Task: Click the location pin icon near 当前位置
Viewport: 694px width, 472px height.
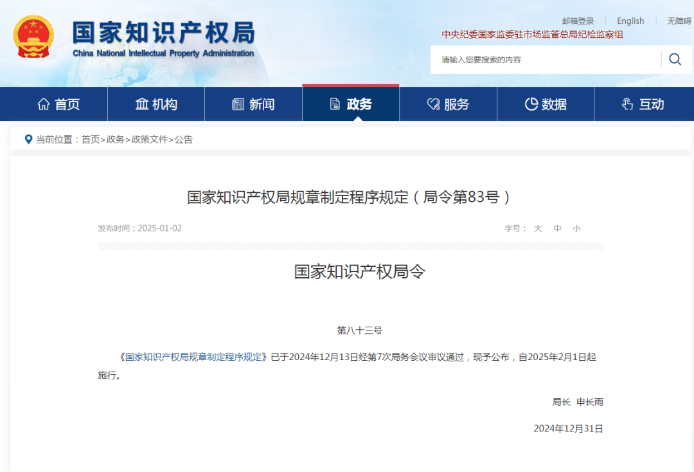Action: [x=27, y=139]
